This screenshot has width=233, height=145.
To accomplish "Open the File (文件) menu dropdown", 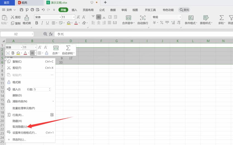I will (9, 10).
